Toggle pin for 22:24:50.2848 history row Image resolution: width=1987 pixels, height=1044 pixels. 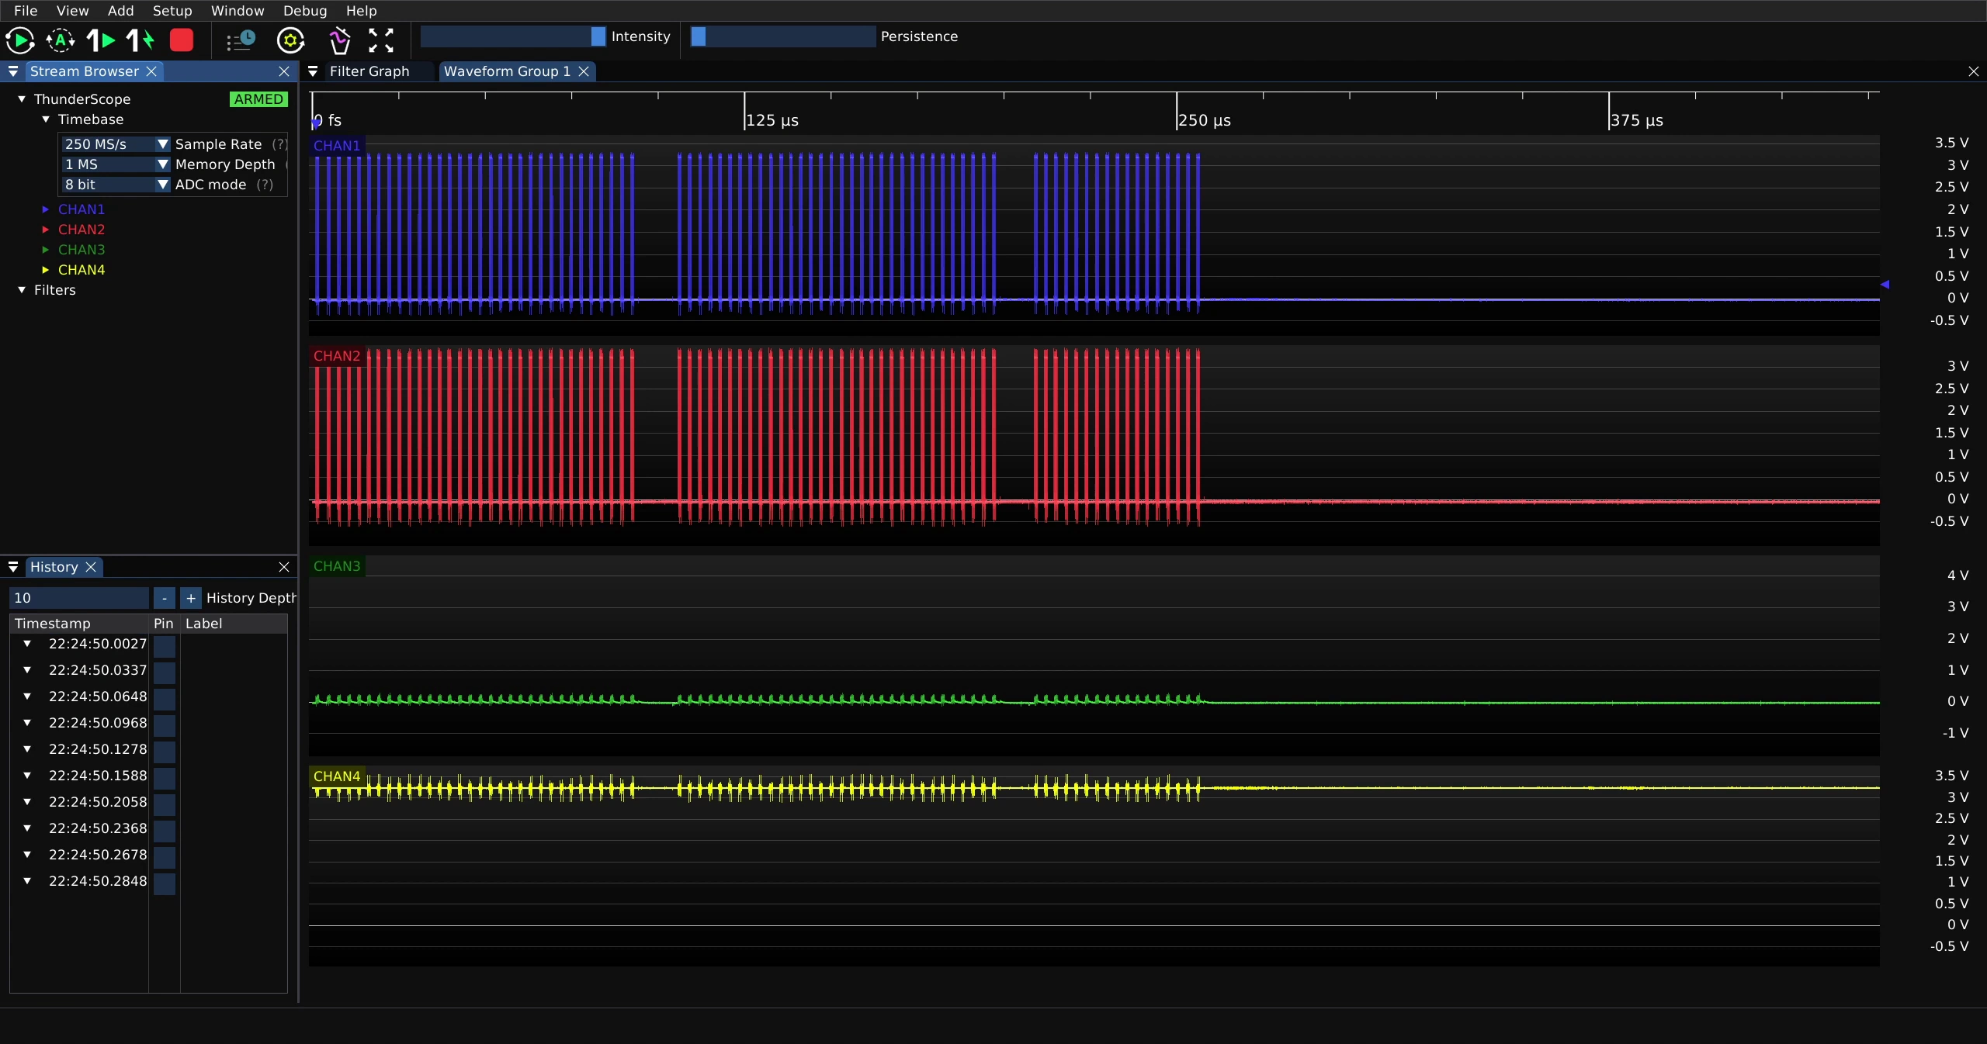pos(165,883)
